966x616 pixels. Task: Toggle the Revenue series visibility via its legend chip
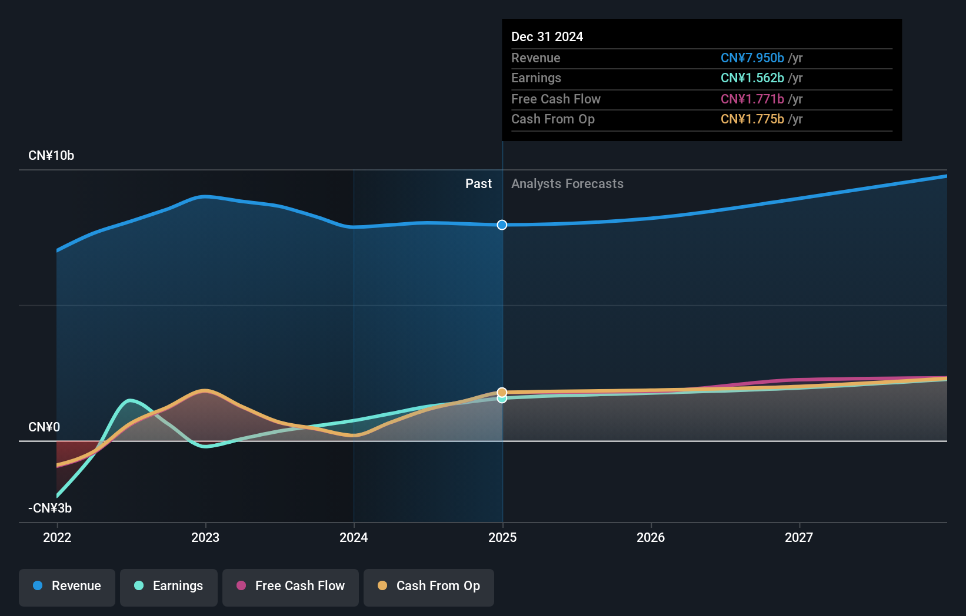tap(66, 586)
